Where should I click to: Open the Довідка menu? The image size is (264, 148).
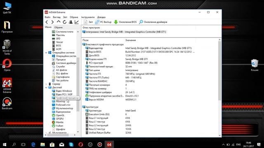[x=101, y=17]
